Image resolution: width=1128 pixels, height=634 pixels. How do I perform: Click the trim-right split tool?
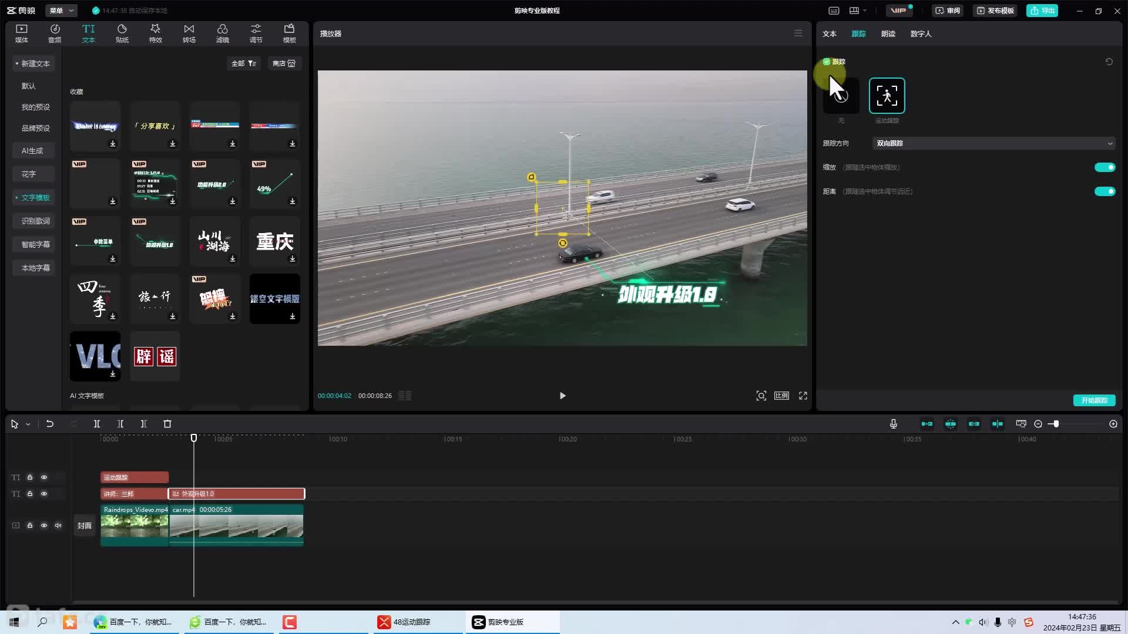coord(143,424)
